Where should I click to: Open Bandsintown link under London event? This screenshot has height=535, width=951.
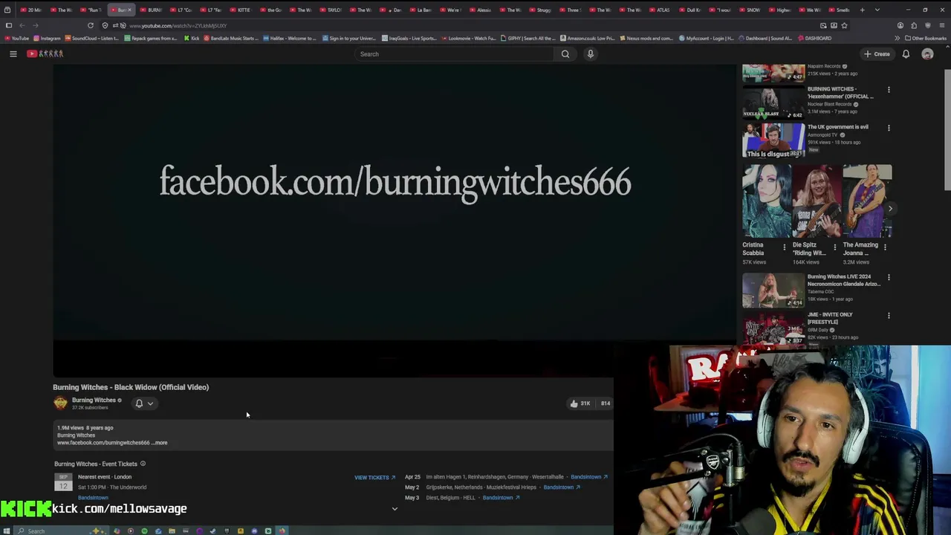[93, 498]
